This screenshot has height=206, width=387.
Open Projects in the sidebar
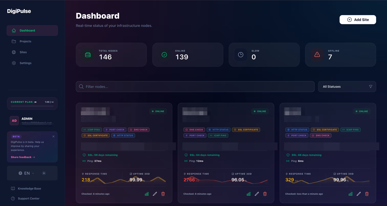pyautogui.click(x=32, y=41)
